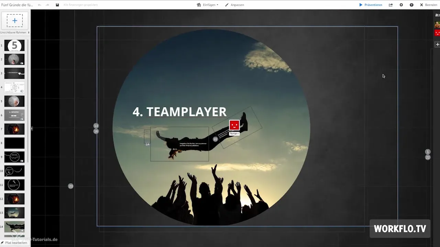Screen dimensions: 440x247
Task: Click path step marker 1
Action: [428, 152]
